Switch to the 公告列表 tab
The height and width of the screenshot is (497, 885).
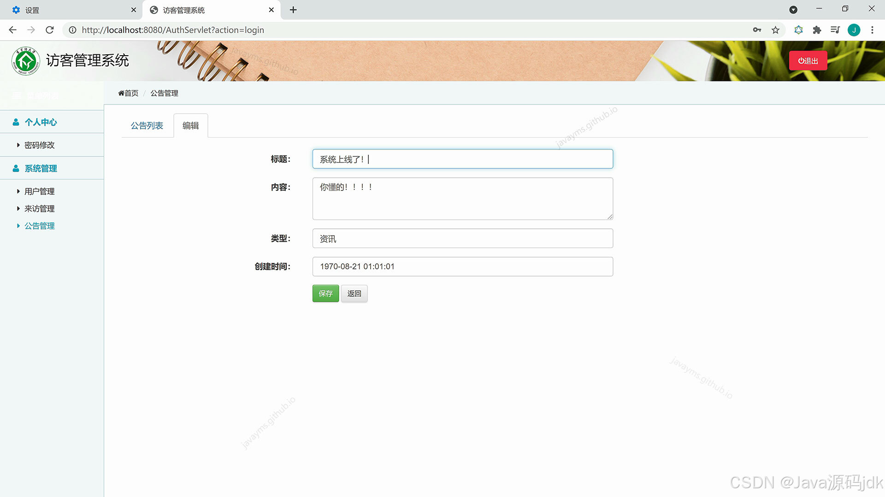coord(147,126)
